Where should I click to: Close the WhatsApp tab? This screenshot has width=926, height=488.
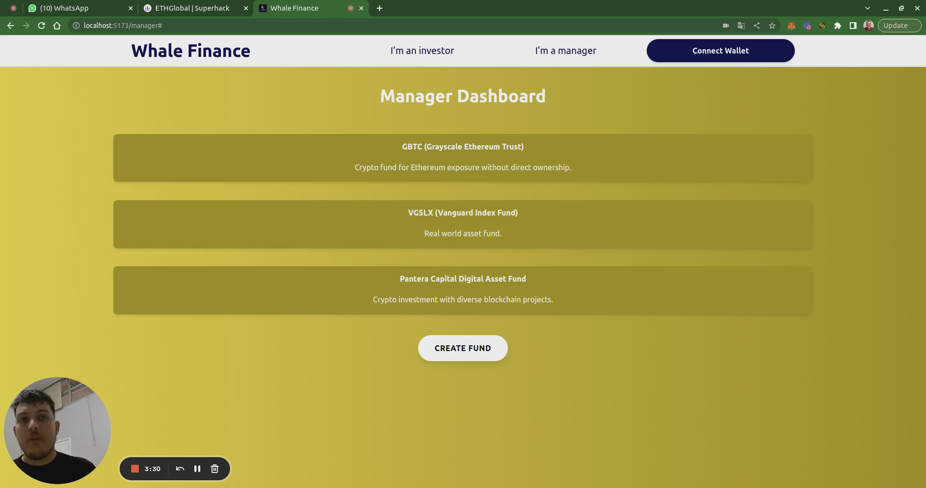pos(130,8)
